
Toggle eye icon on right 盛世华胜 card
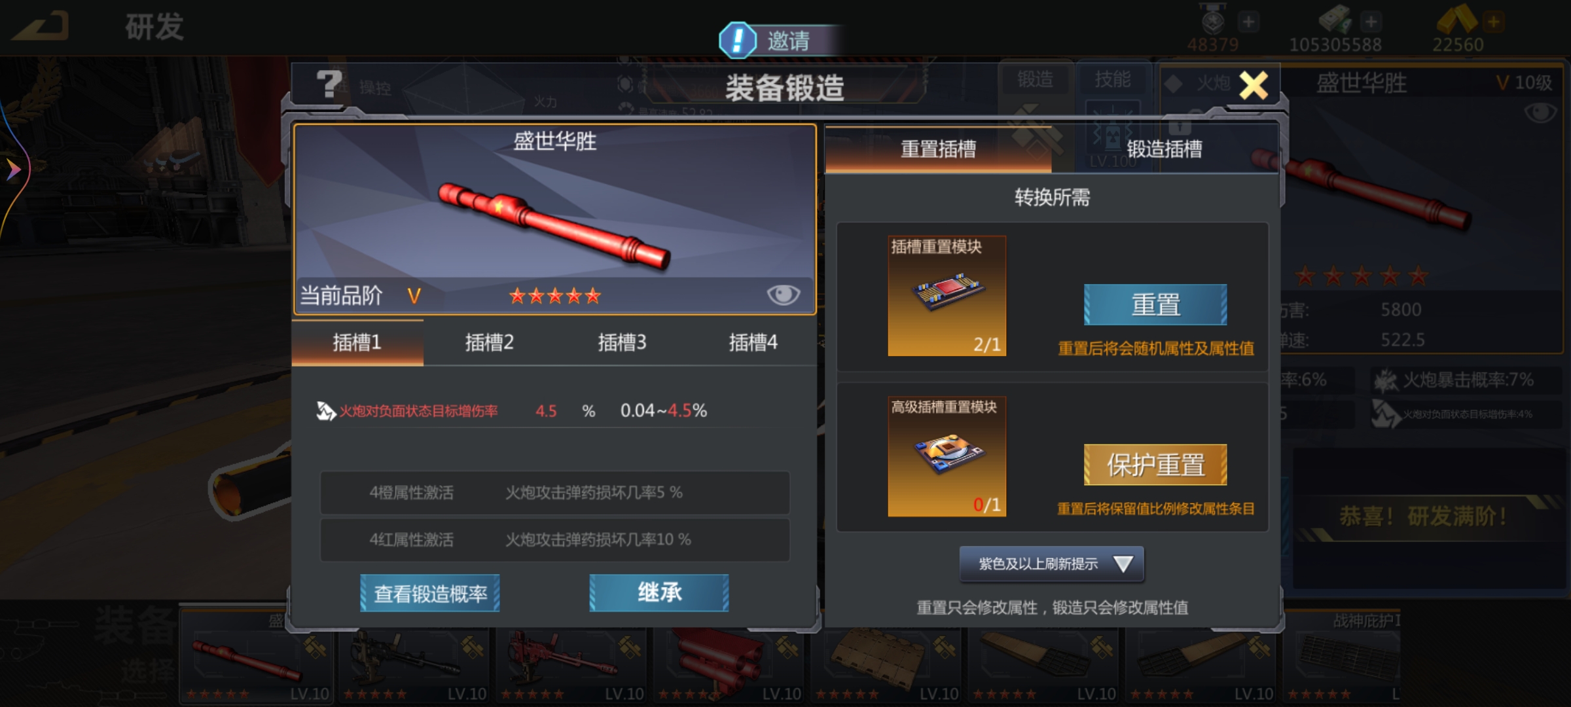pyautogui.click(x=1540, y=113)
